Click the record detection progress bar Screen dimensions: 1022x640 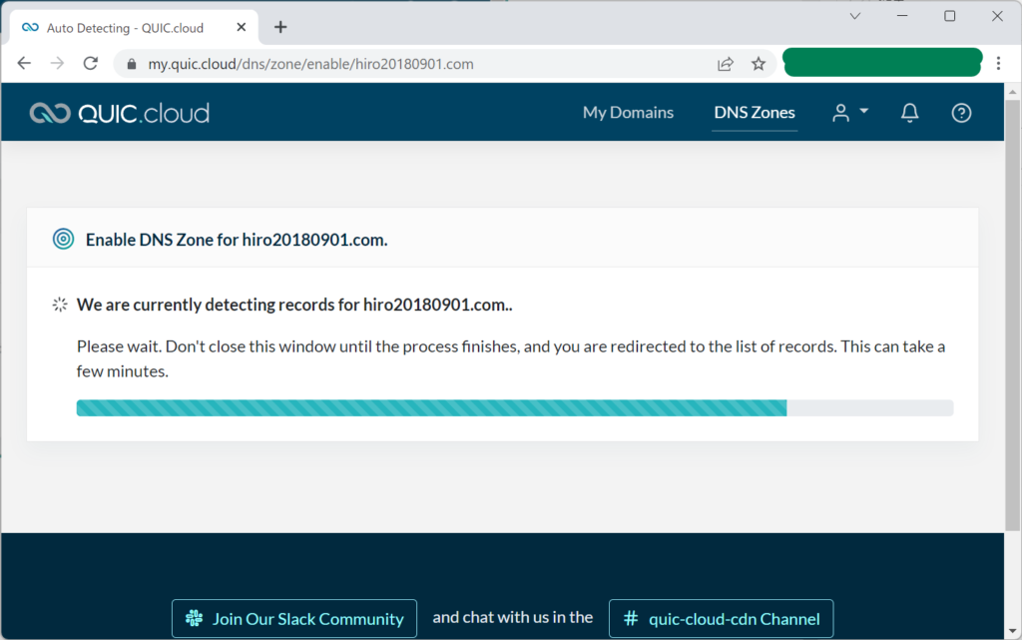coord(514,408)
